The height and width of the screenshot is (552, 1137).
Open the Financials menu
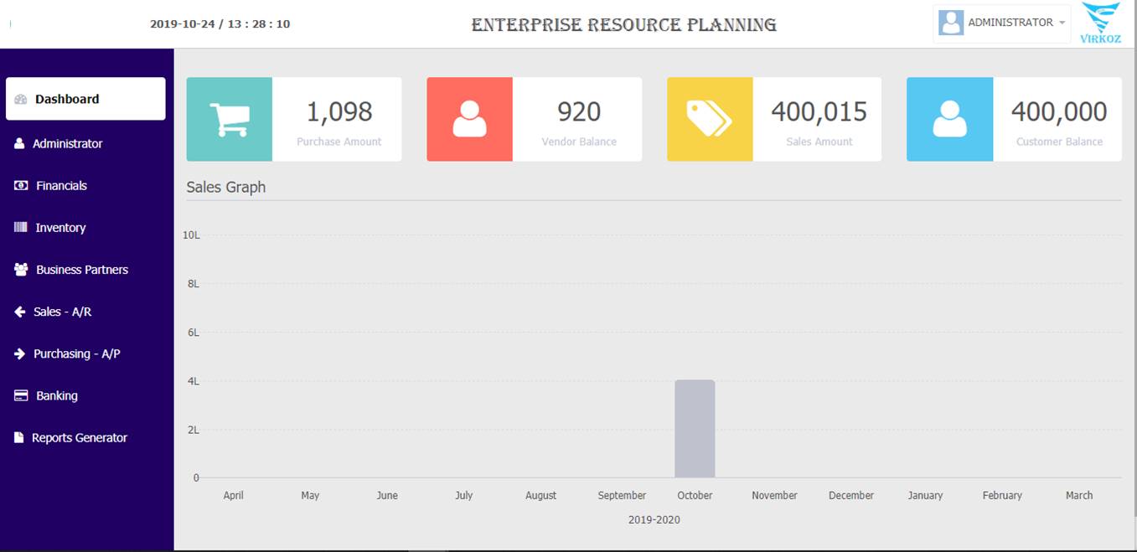click(61, 186)
